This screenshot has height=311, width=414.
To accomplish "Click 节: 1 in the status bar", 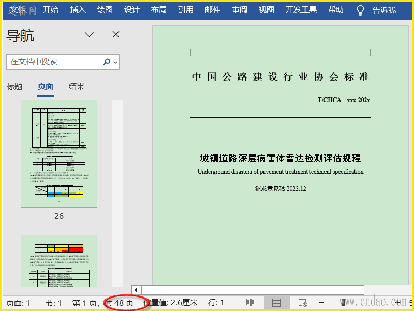I will 54,303.
